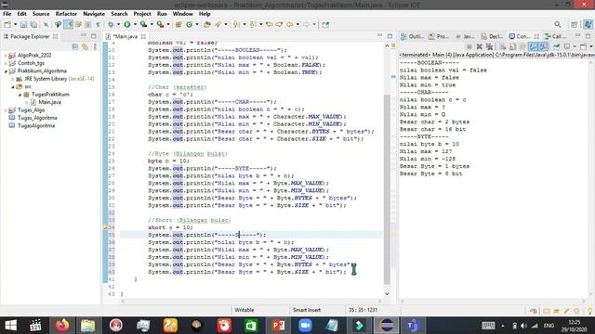Viewport: 595px width, 334px height.
Task: Click the 'Smart Insert' status bar entry
Action: coord(306,310)
